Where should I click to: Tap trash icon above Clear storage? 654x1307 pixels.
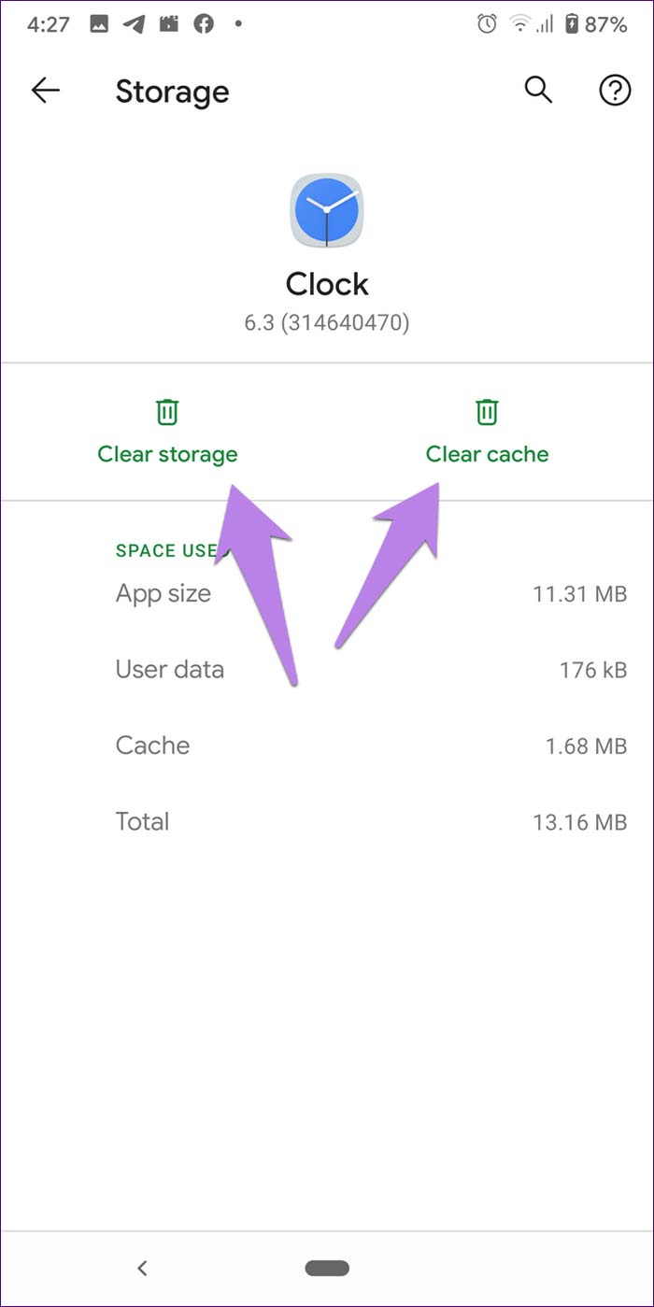(x=167, y=412)
